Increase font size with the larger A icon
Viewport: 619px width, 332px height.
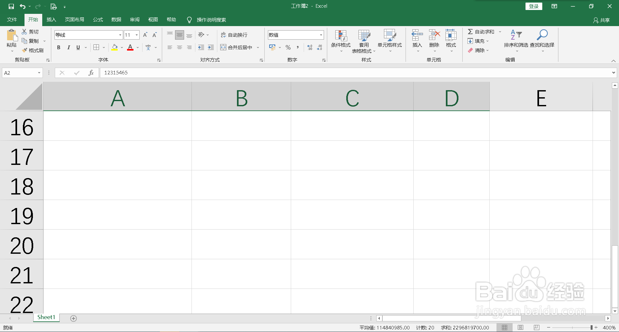pos(145,35)
